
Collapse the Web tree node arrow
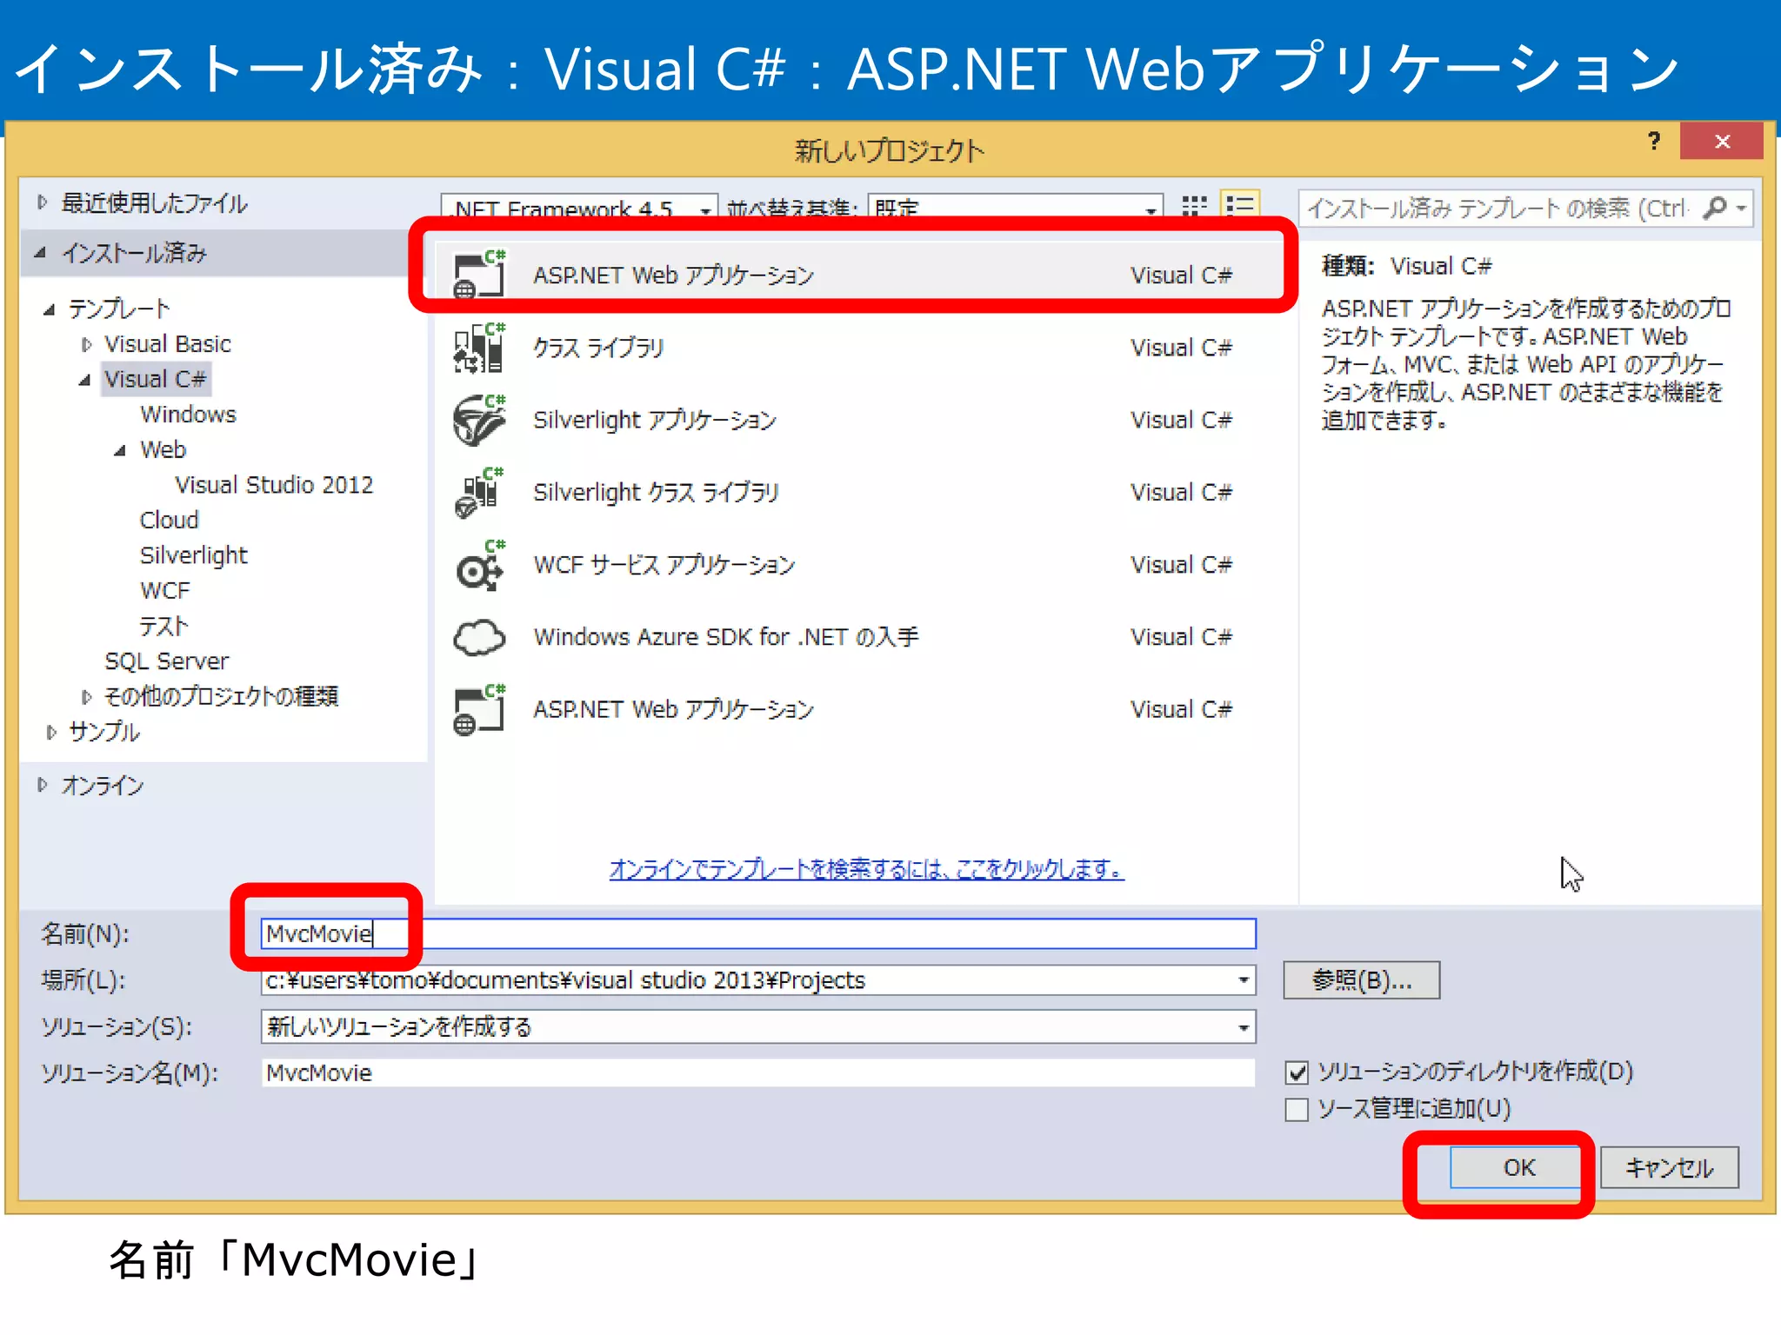120,450
